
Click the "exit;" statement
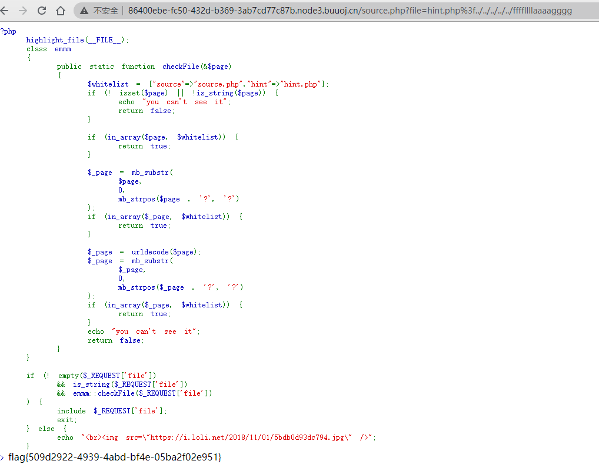point(67,420)
